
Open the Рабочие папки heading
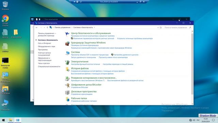(79, 98)
